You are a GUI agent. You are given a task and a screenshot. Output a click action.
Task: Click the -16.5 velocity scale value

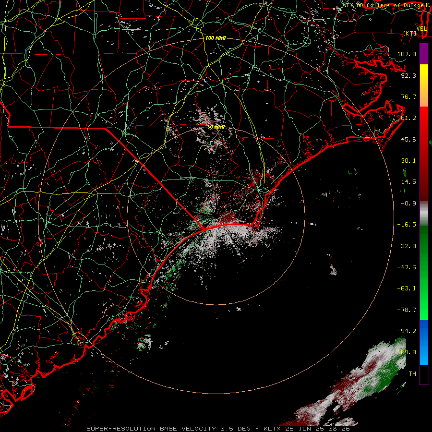(407, 225)
